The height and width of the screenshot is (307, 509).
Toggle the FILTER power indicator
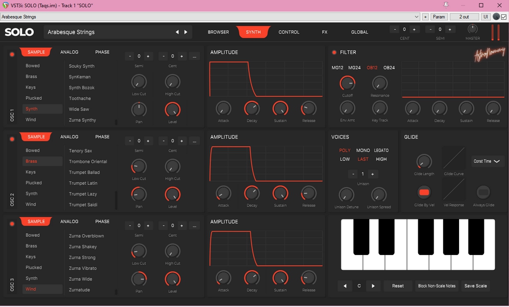click(x=334, y=52)
